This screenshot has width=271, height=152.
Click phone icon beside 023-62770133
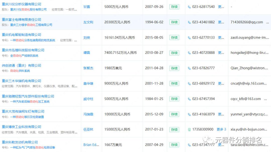(x=189, y=38)
